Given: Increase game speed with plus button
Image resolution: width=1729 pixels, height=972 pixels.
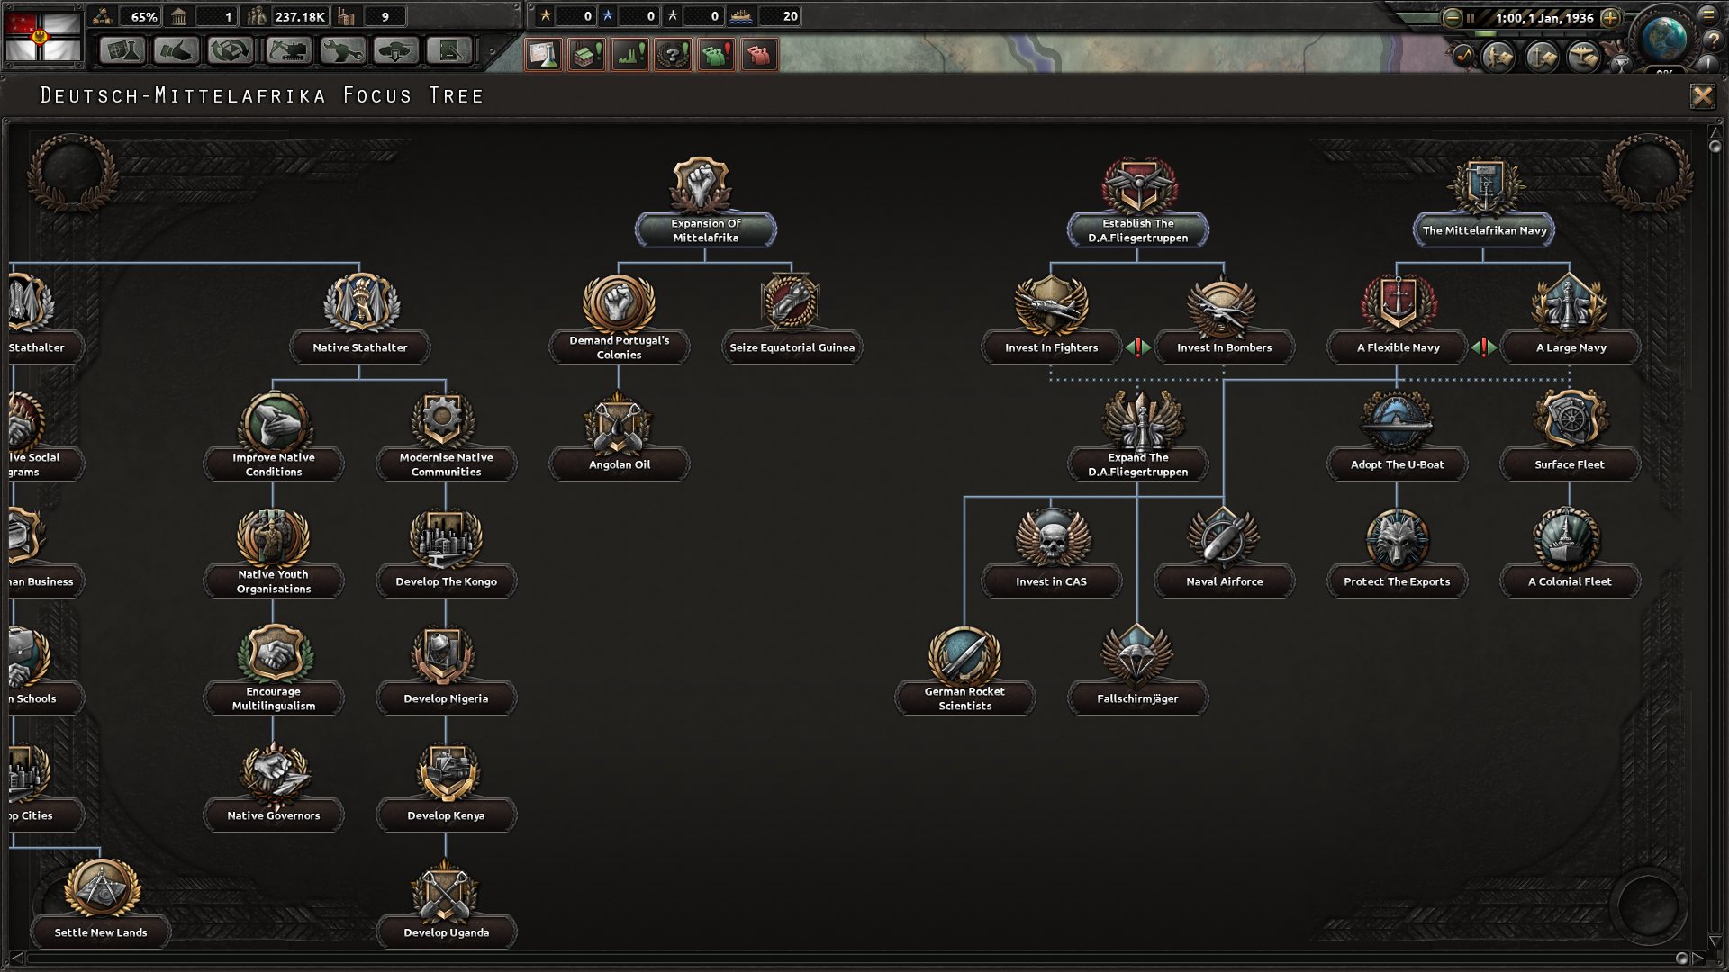Looking at the screenshot, I should [x=1610, y=17].
